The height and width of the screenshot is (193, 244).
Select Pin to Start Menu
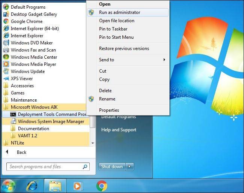point(128,37)
